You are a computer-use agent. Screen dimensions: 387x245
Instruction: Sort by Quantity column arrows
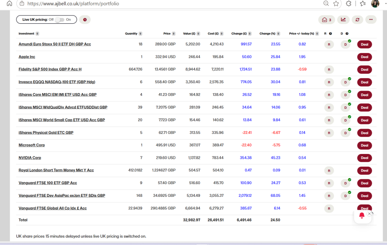pyautogui.click(x=141, y=33)
